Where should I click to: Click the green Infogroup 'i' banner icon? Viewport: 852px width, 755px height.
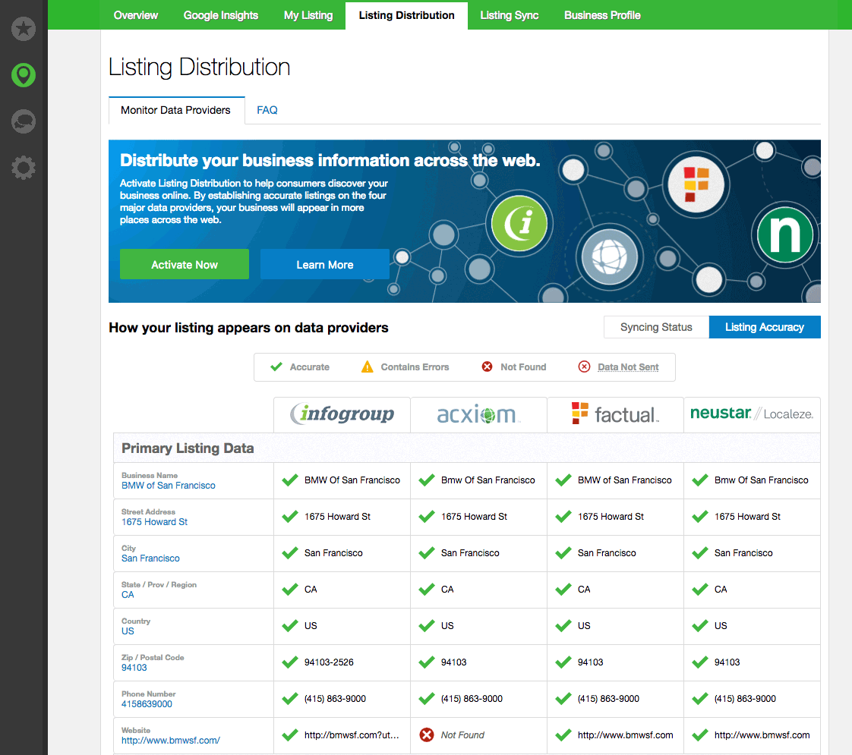click(x=519, y=223)
